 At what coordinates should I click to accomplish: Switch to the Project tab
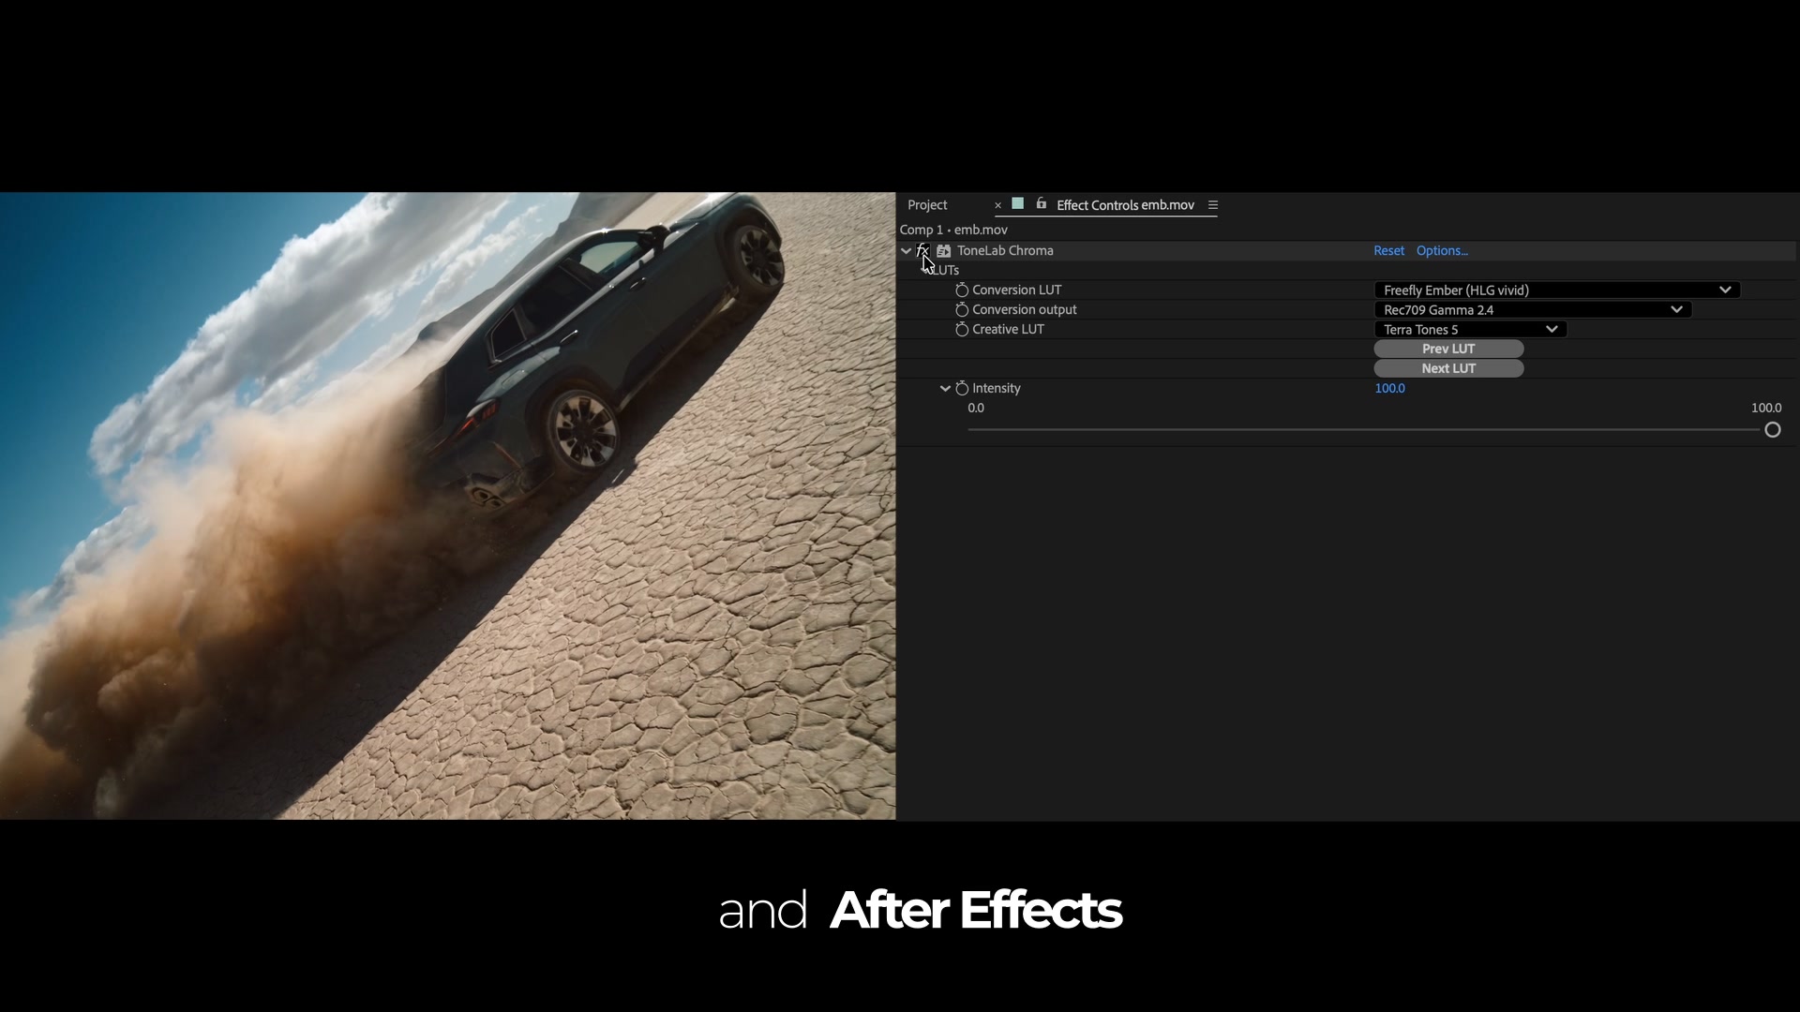coord(927,205)
